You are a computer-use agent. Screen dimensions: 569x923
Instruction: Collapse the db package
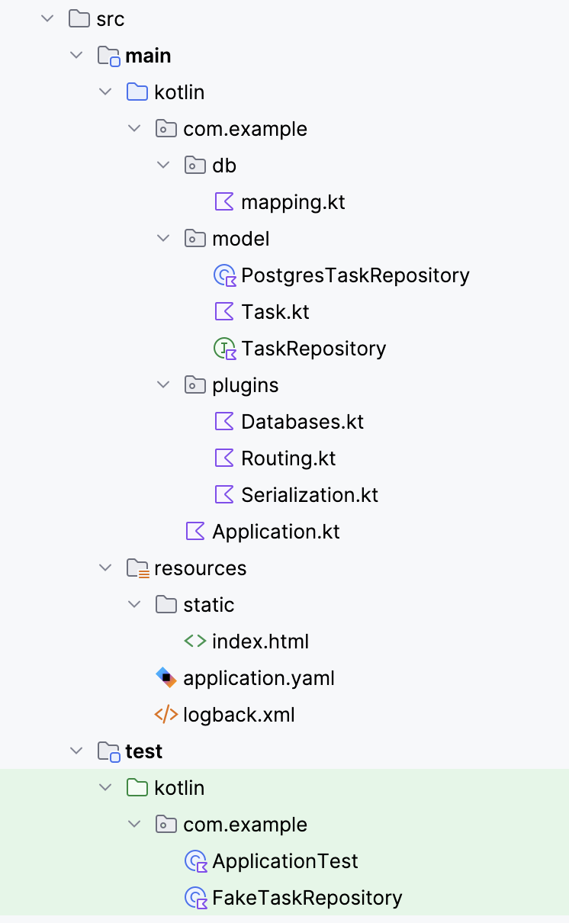point(163,166)
